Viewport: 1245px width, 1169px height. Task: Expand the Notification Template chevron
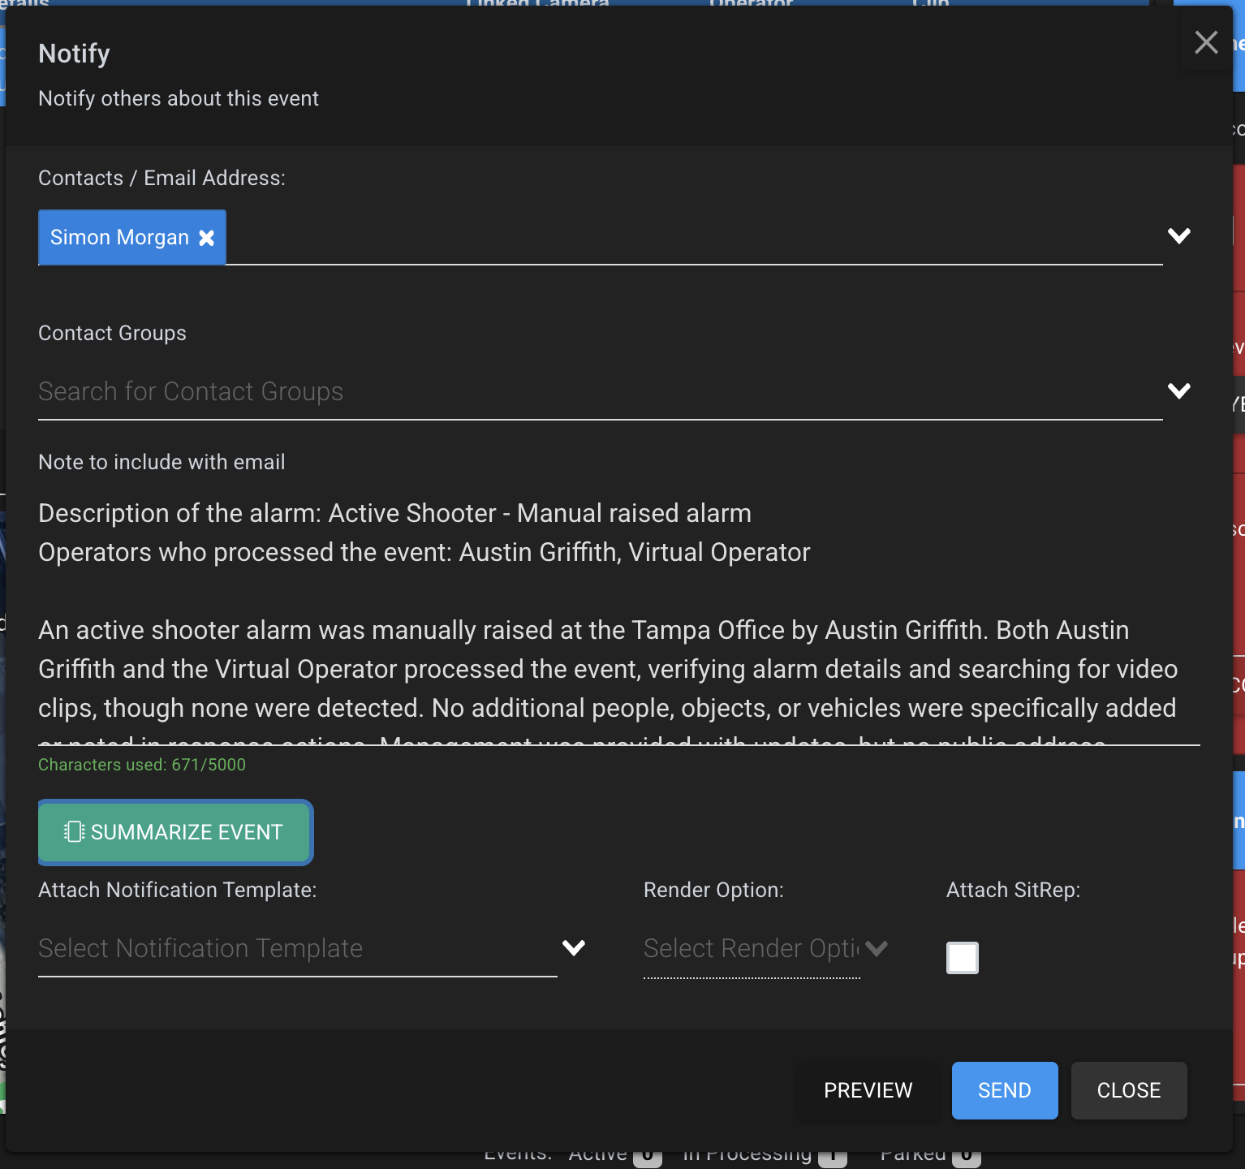(x=574, y=948)
